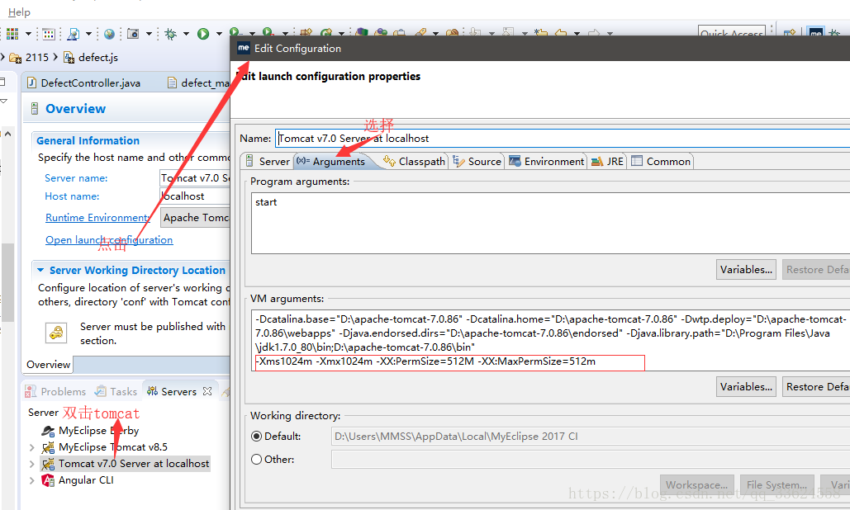This screenshot has width=850, height=510.
Task: Click defect.js in the breadcrumb
Action: pyautogui.click(x=91, y=58)
